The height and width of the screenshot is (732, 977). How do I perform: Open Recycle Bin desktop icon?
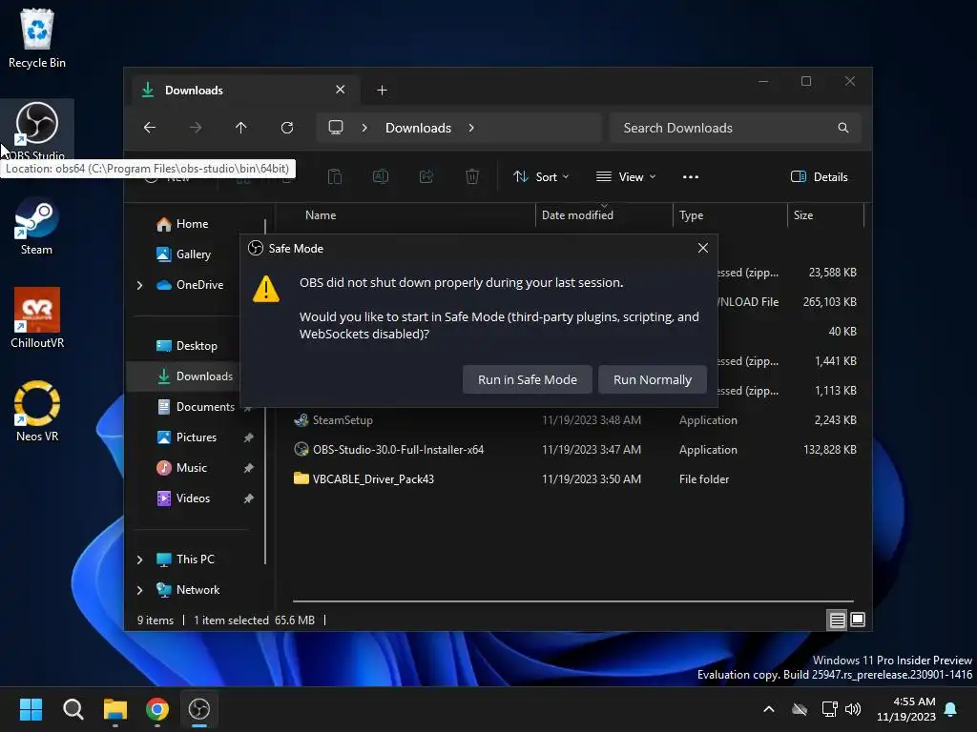tap(37, 38)
